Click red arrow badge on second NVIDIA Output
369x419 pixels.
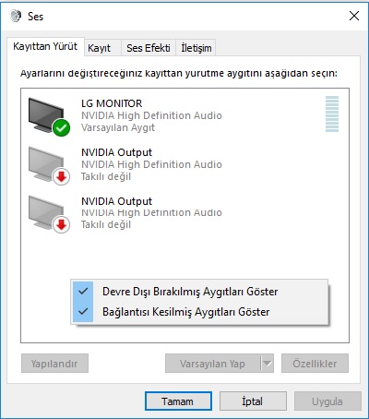(62, 225)
